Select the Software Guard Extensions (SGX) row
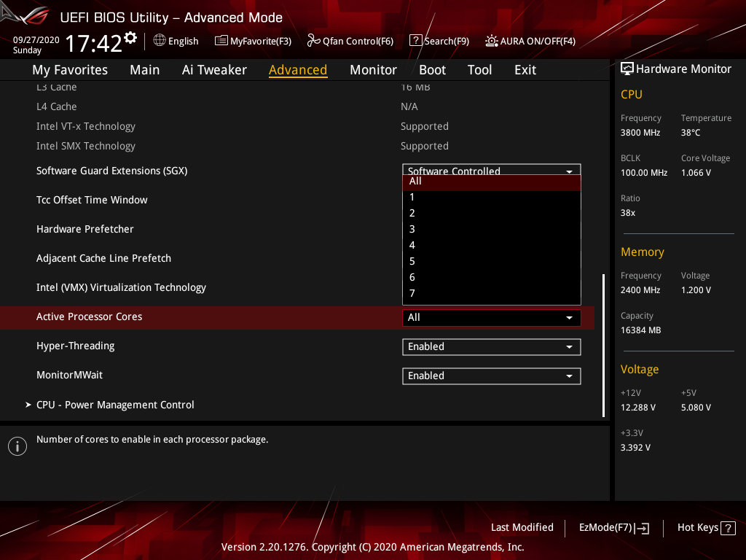This screenshot has height=560, width=746. pyautogui.click(x=112, y=171)
